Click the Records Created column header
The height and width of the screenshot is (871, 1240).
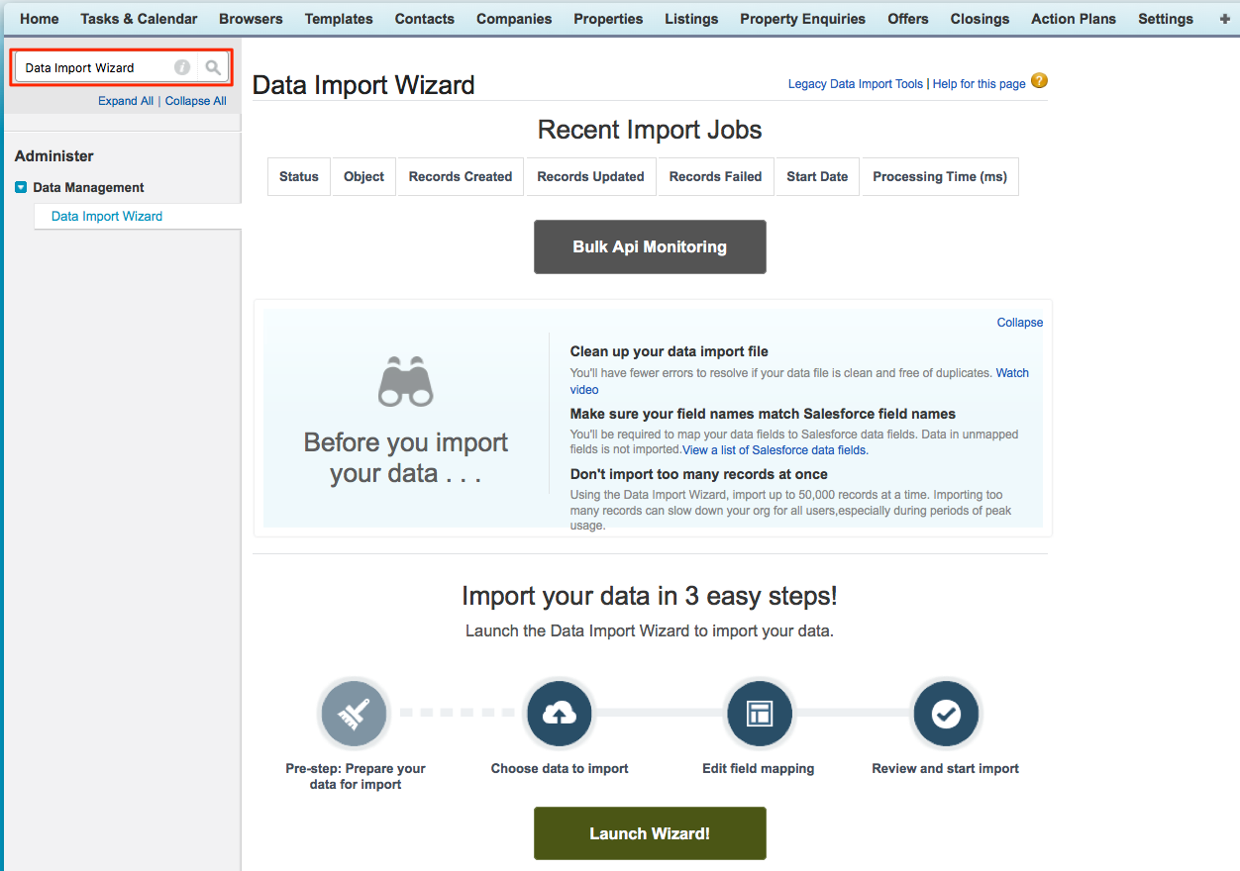click(461, 176)
